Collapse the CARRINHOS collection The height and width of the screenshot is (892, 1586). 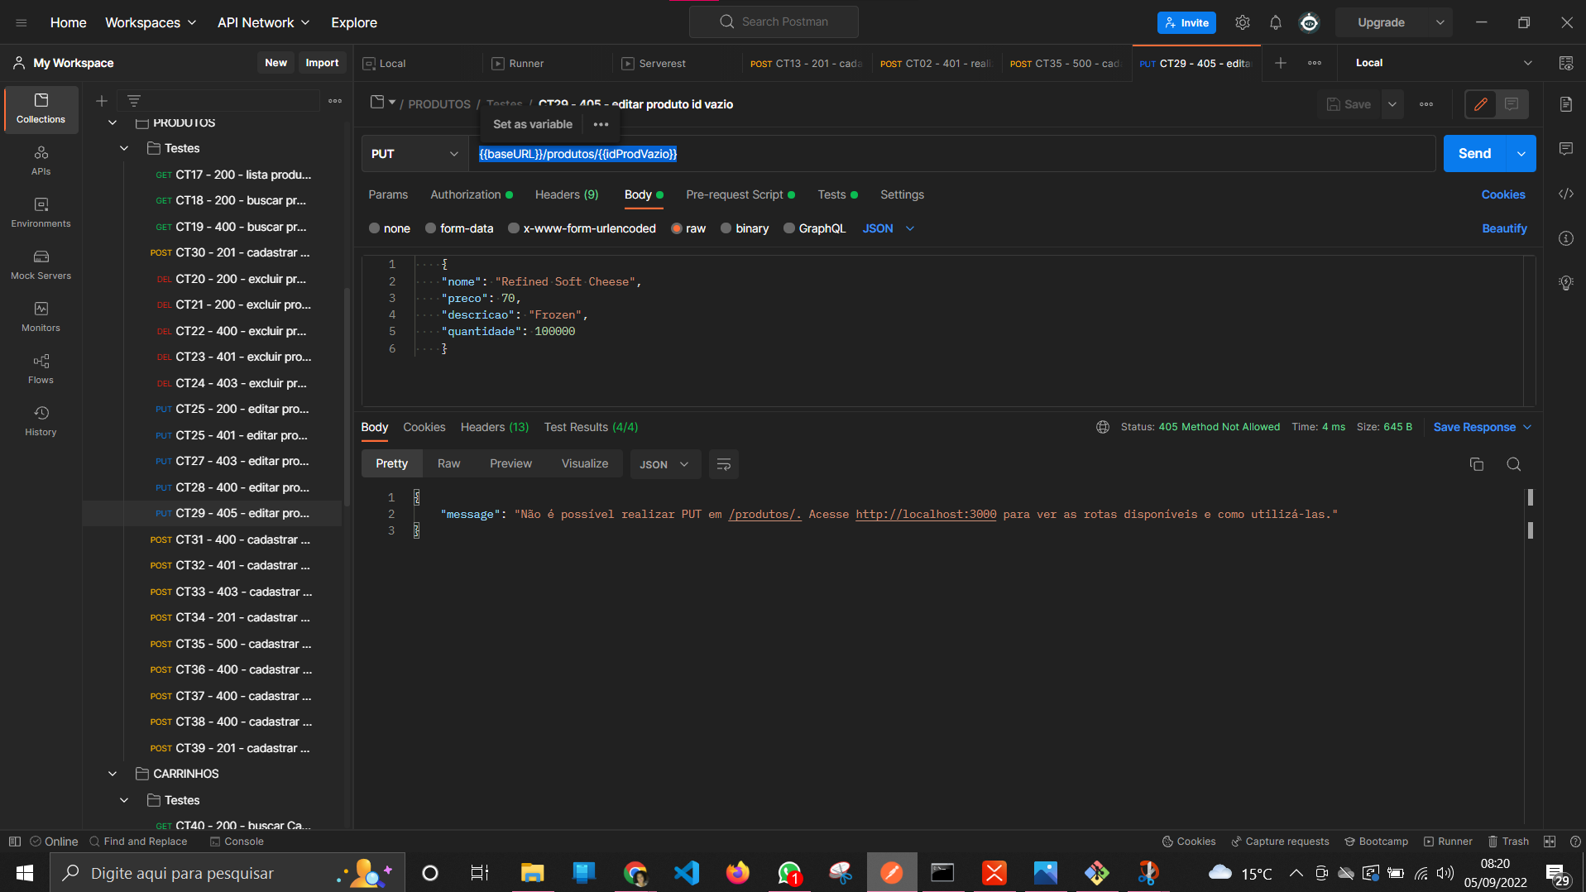coord(113,774)
